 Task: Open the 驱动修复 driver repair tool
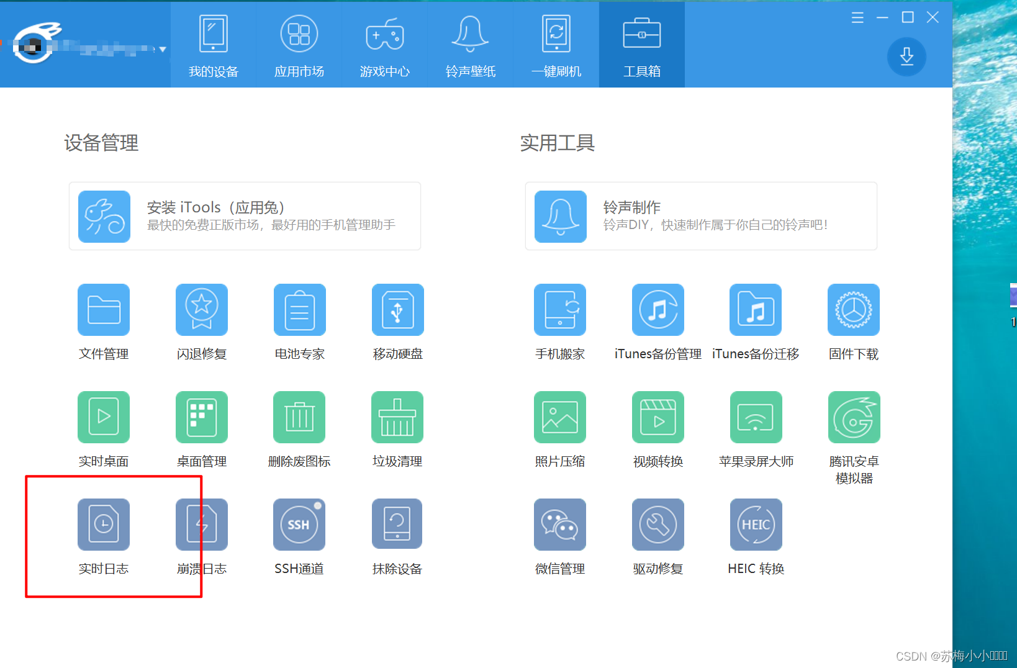pos(658,525)
